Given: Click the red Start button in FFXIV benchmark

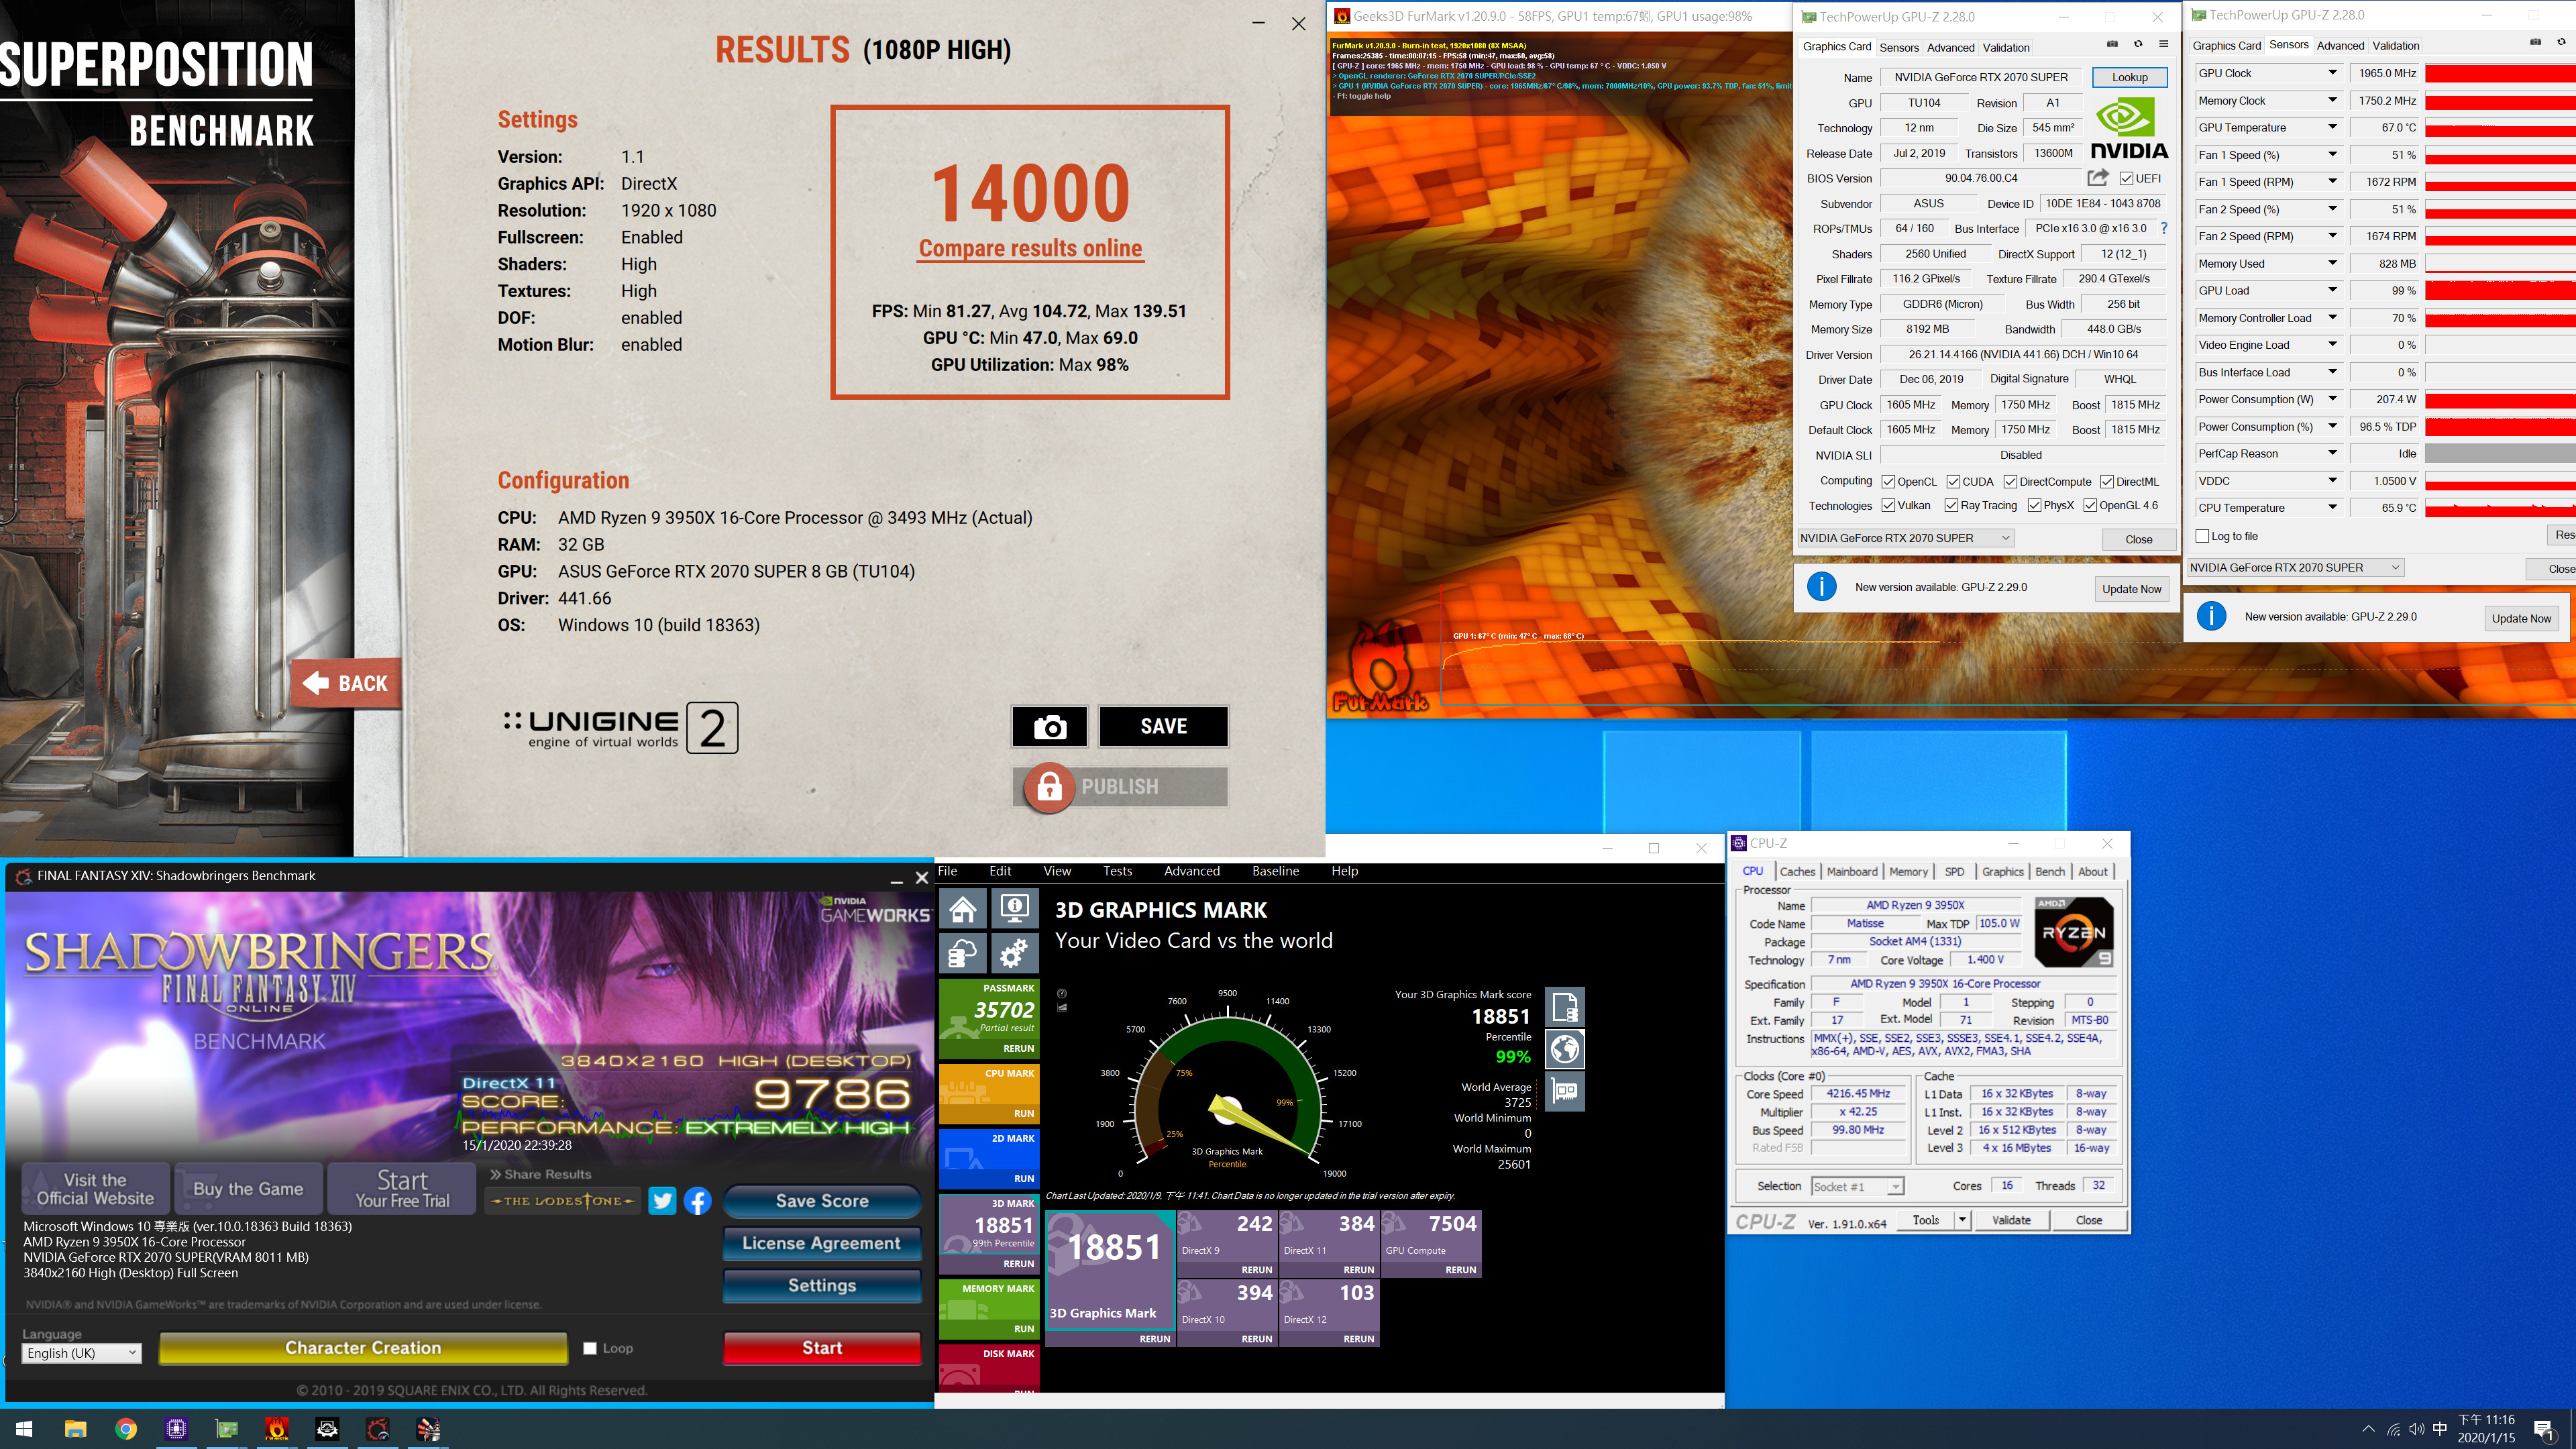Looking at the screenshot, I should pyautogui.click(x=822, y=1348).
